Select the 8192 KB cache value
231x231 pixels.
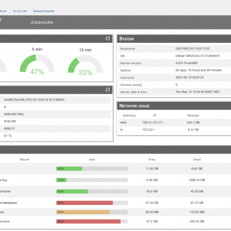10,121
